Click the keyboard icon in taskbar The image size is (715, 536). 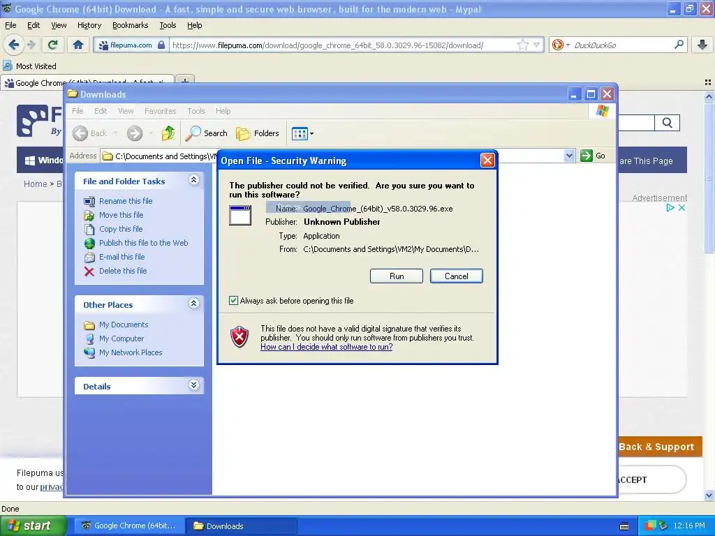(x=624, y=526)
